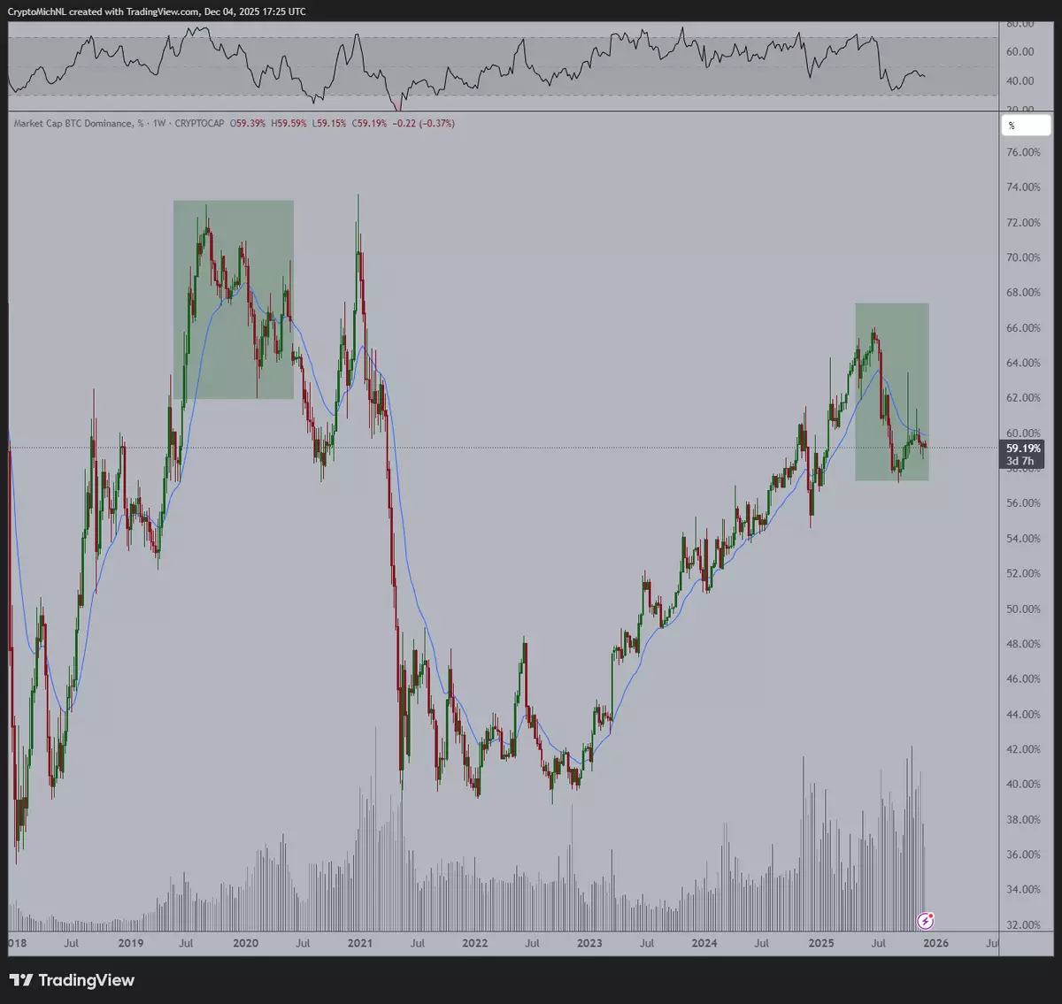Click the 2019 label on time axis
The width and height of the screenshot is (1062, 1004).
(130, 943)
